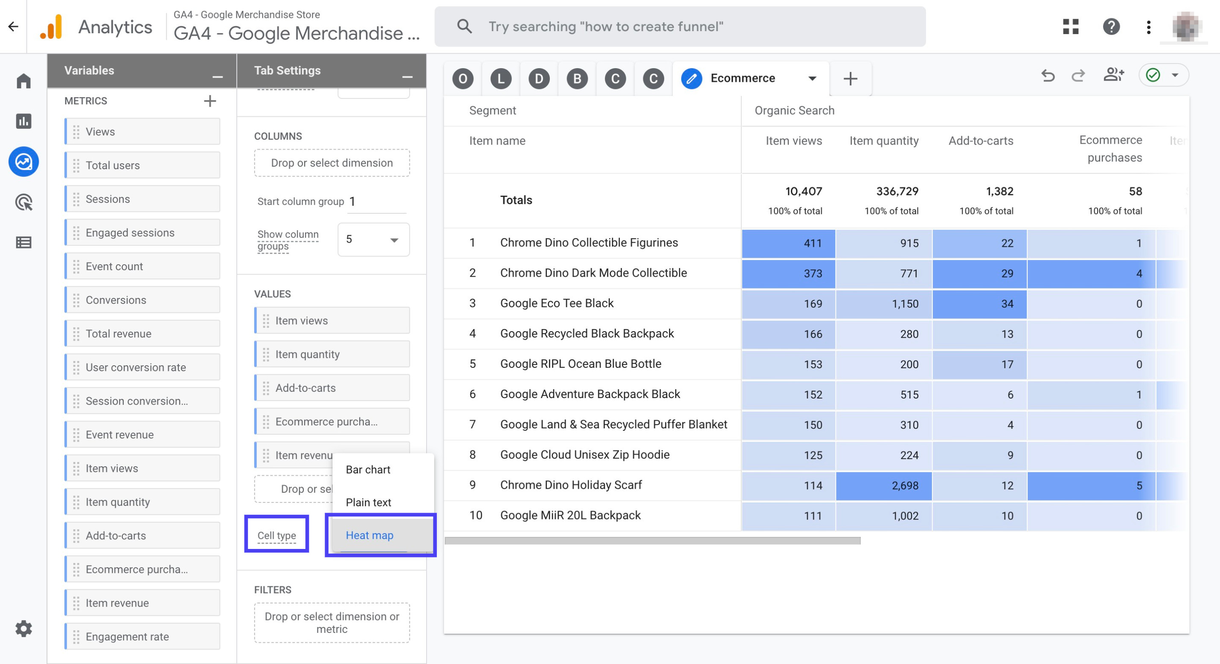The width and height of the screenshot is (1220, 664).
Task: Switch to the L tab
Action: coord(501,78)
